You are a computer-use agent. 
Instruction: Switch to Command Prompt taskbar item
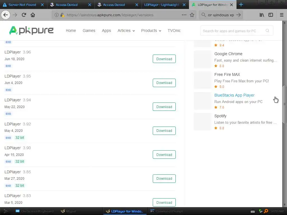pos(166,211)
